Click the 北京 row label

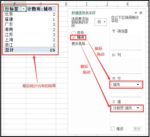[9, 14]
